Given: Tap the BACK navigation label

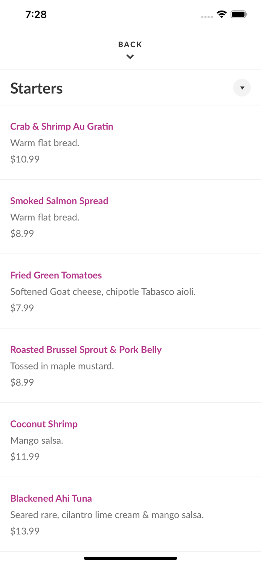Looking at the screenshot, I should coord(130,44).
